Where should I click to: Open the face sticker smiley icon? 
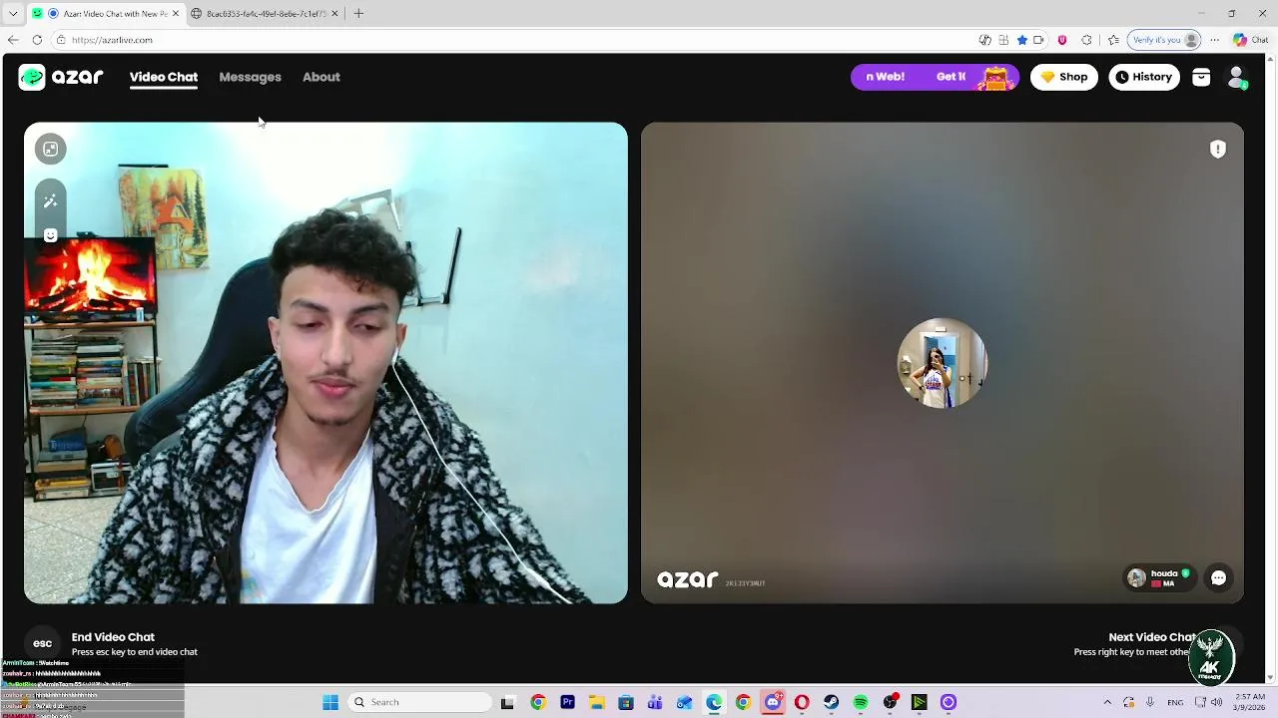click(x=50, y=235)
